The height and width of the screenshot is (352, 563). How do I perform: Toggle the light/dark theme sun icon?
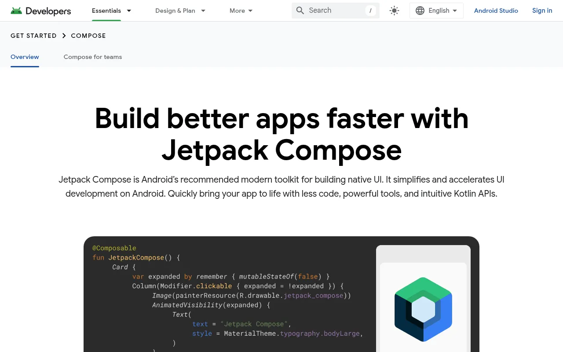pos(395,11)
